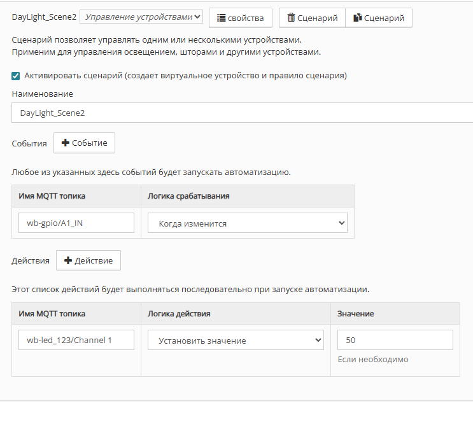Click the plus icon to add Действие

pos(68,260)
